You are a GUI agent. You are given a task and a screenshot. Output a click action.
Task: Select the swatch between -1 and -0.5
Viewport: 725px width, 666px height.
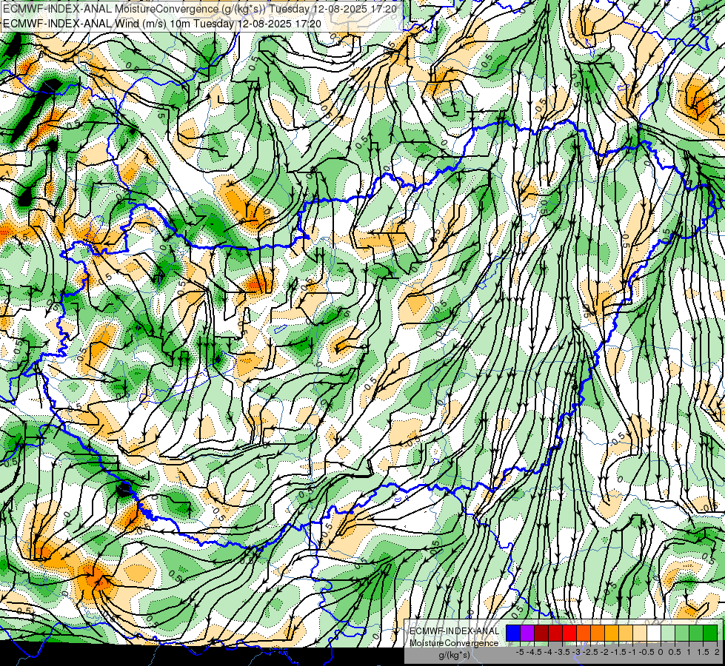pos(640,633)
